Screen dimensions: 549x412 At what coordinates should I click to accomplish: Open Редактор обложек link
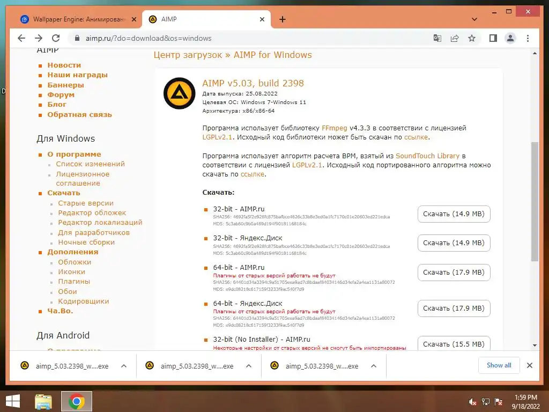point(92,212)
